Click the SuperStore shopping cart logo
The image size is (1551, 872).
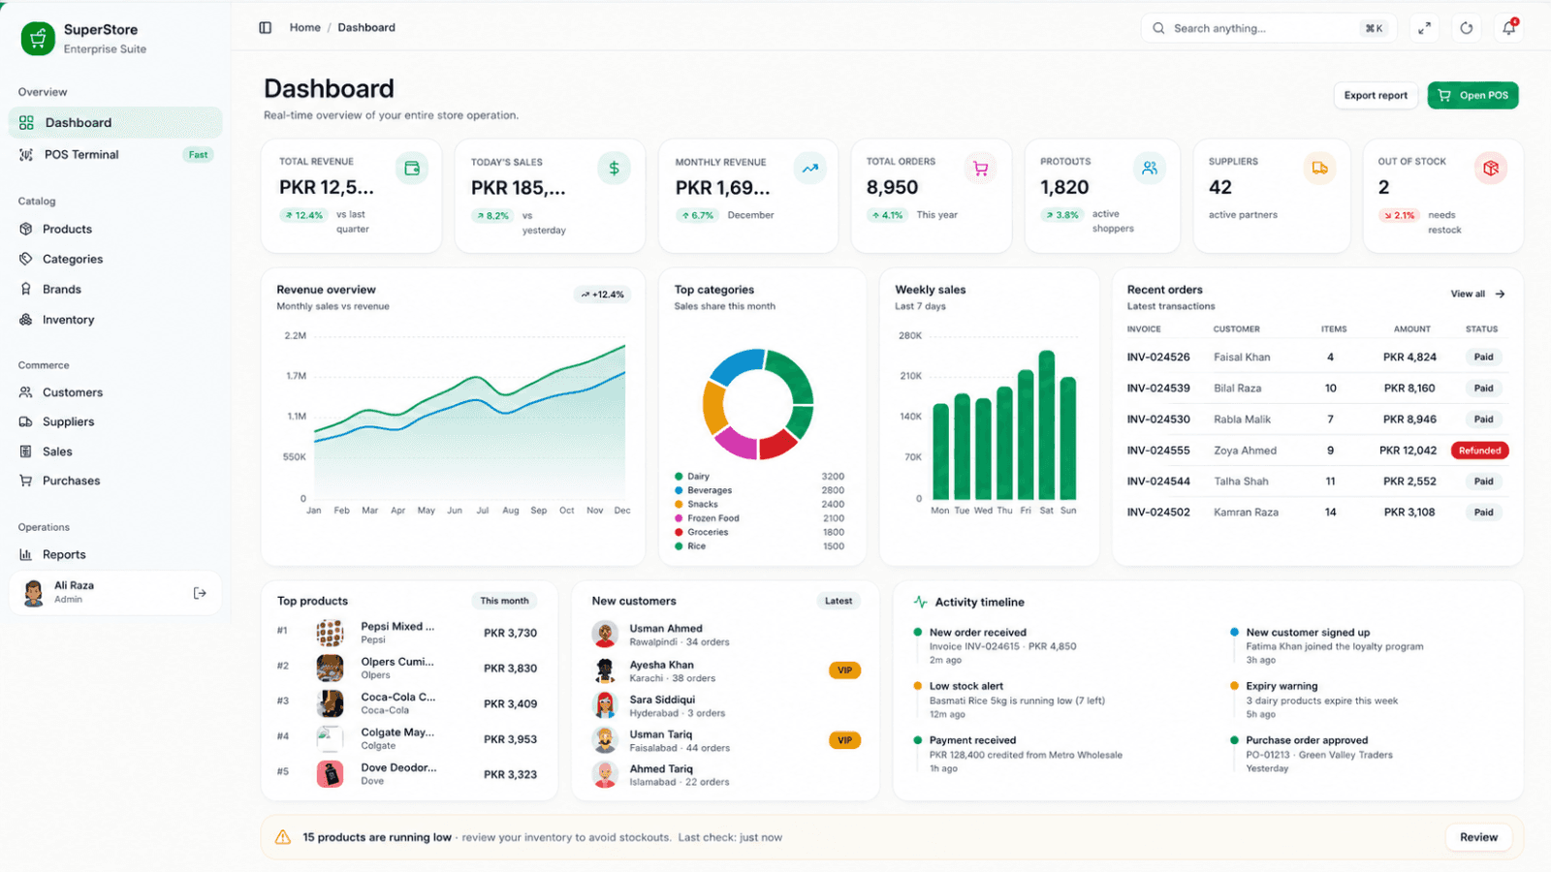click(38, 39)
